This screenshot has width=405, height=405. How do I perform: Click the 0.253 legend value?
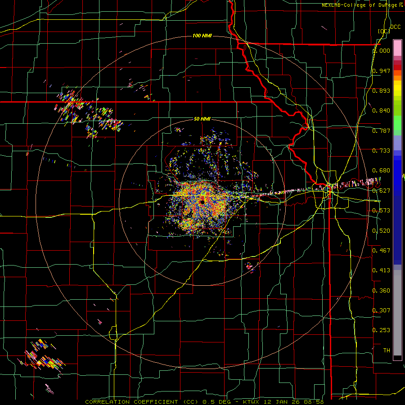[381, 330]
